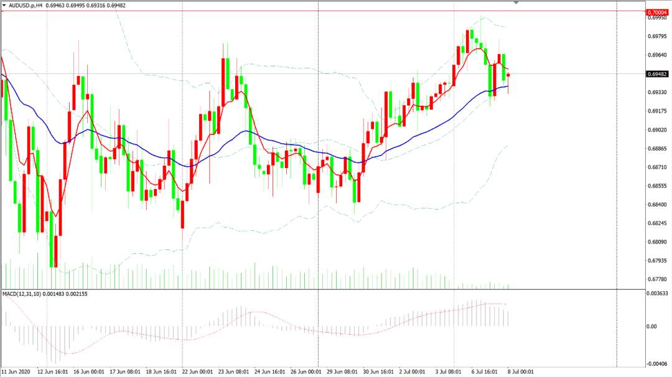Click the 16 Jun 00:01 time label

89,372
